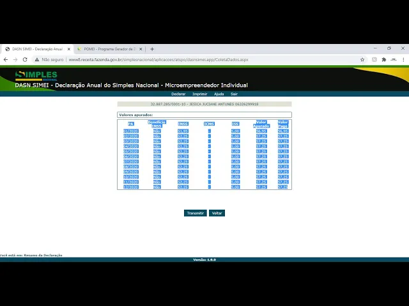Select the 02/2020 period cell
This screenshot has width=409, height=306.
tap(130, 136)
